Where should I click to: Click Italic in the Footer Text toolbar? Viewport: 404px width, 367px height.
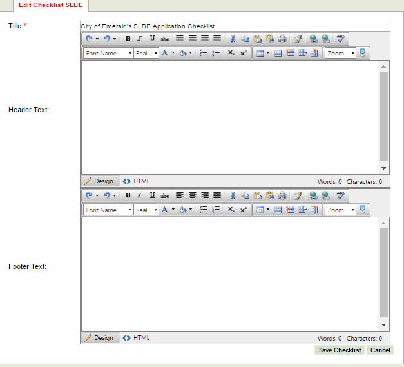[x=139, y=195]
